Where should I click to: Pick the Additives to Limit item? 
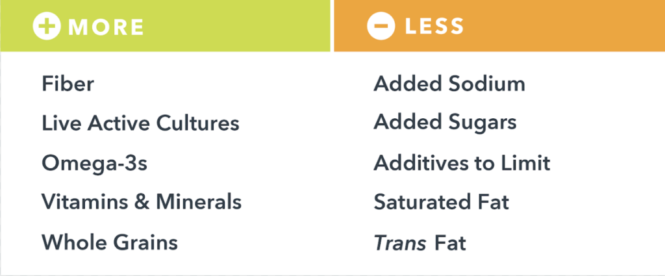pyautogui.click(x=462, y=163)
